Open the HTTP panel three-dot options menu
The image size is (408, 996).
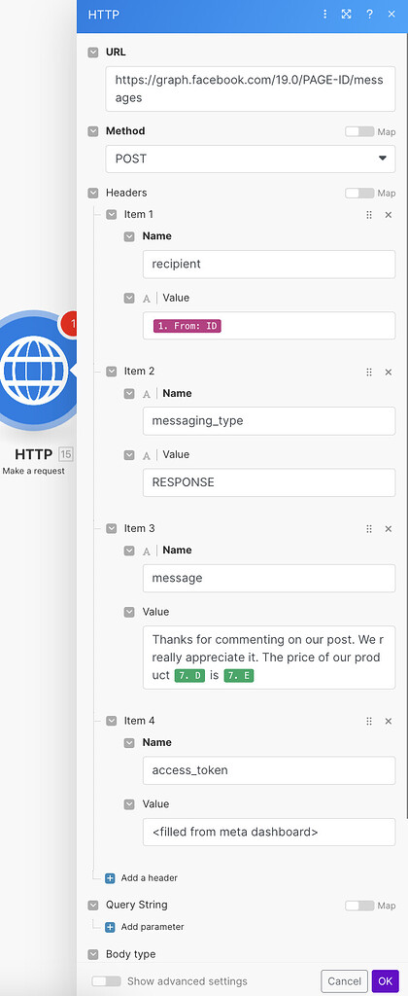(324, 14)
